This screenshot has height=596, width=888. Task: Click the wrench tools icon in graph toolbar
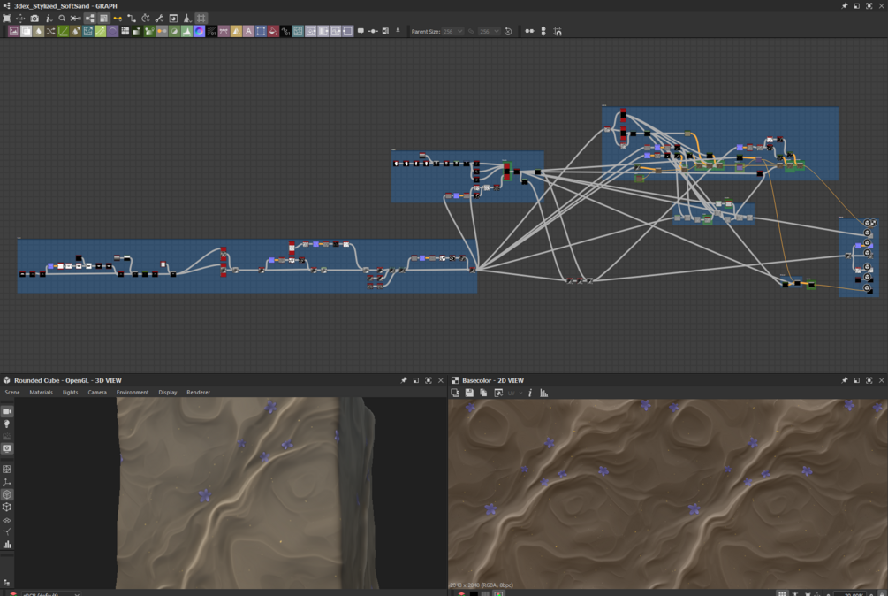pyautogui.click(x=159, y=19)
